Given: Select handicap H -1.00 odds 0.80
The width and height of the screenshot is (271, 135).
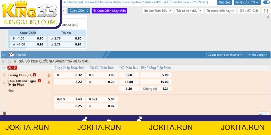Looking at the screenshot, I should tap(28, 38).
